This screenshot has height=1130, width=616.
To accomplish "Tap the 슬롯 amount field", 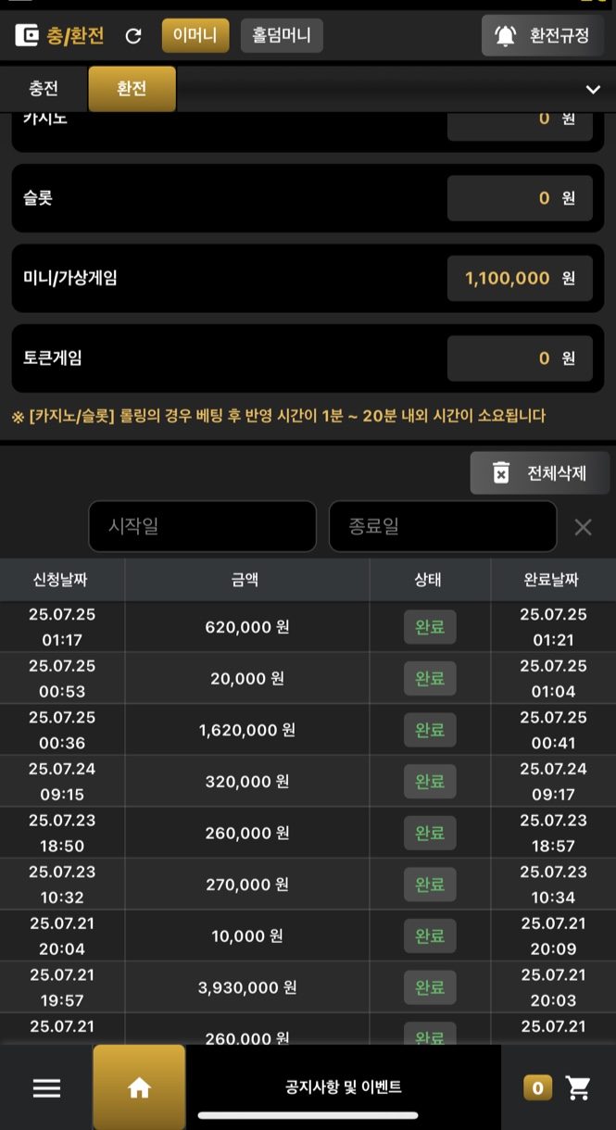I will 520,198.
